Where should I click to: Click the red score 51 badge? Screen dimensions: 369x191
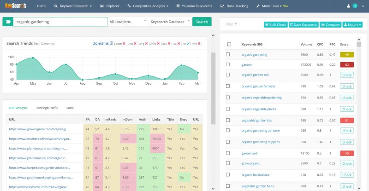347,120
